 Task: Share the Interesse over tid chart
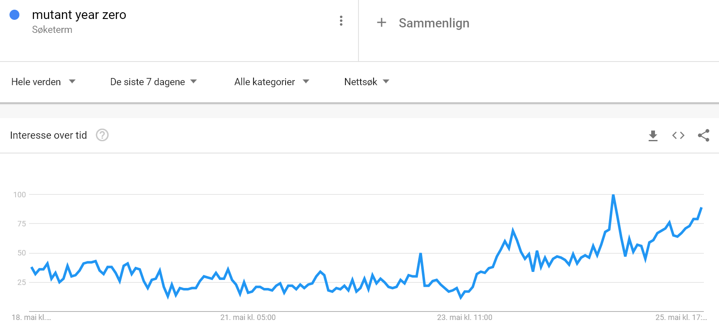pos(704,135)
